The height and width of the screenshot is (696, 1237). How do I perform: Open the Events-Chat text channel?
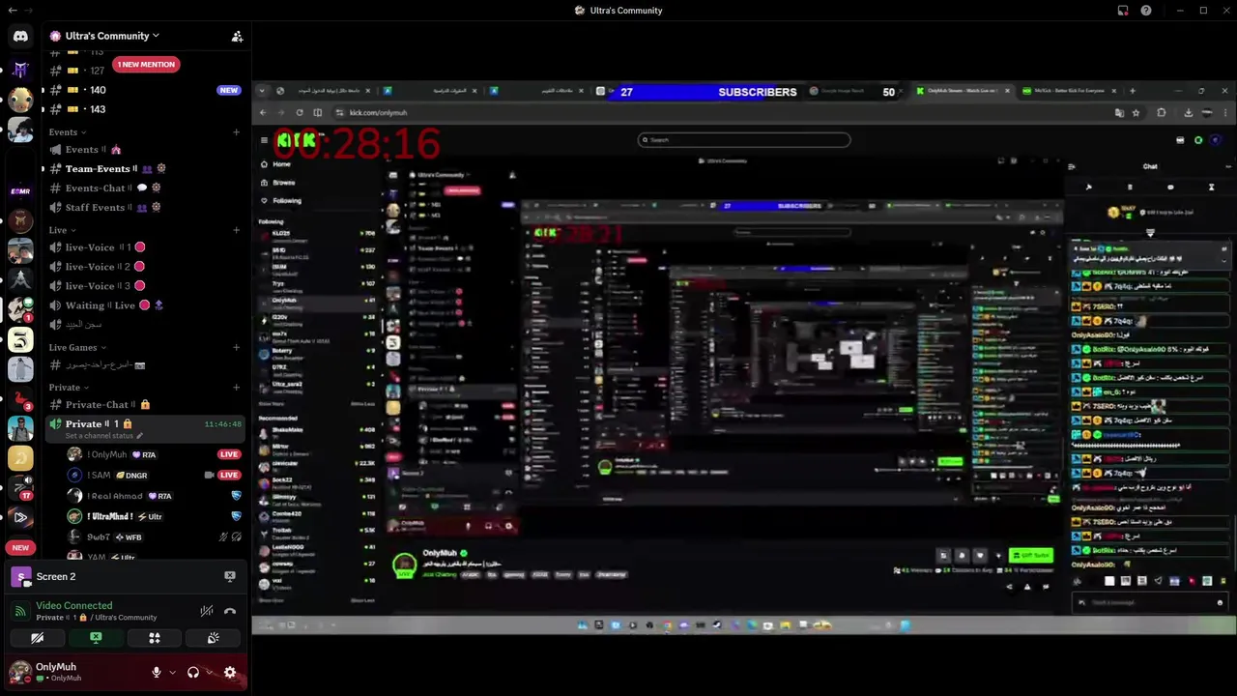(145, 188)
